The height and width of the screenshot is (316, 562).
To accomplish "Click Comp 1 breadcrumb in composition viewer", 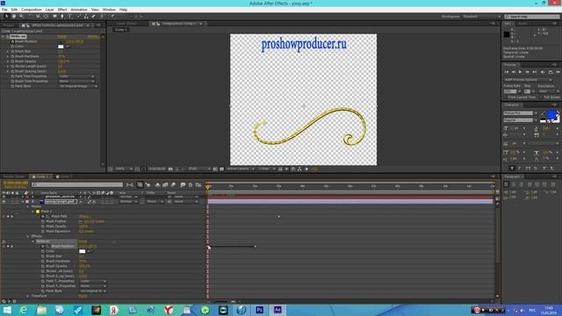I will point(121,30).
